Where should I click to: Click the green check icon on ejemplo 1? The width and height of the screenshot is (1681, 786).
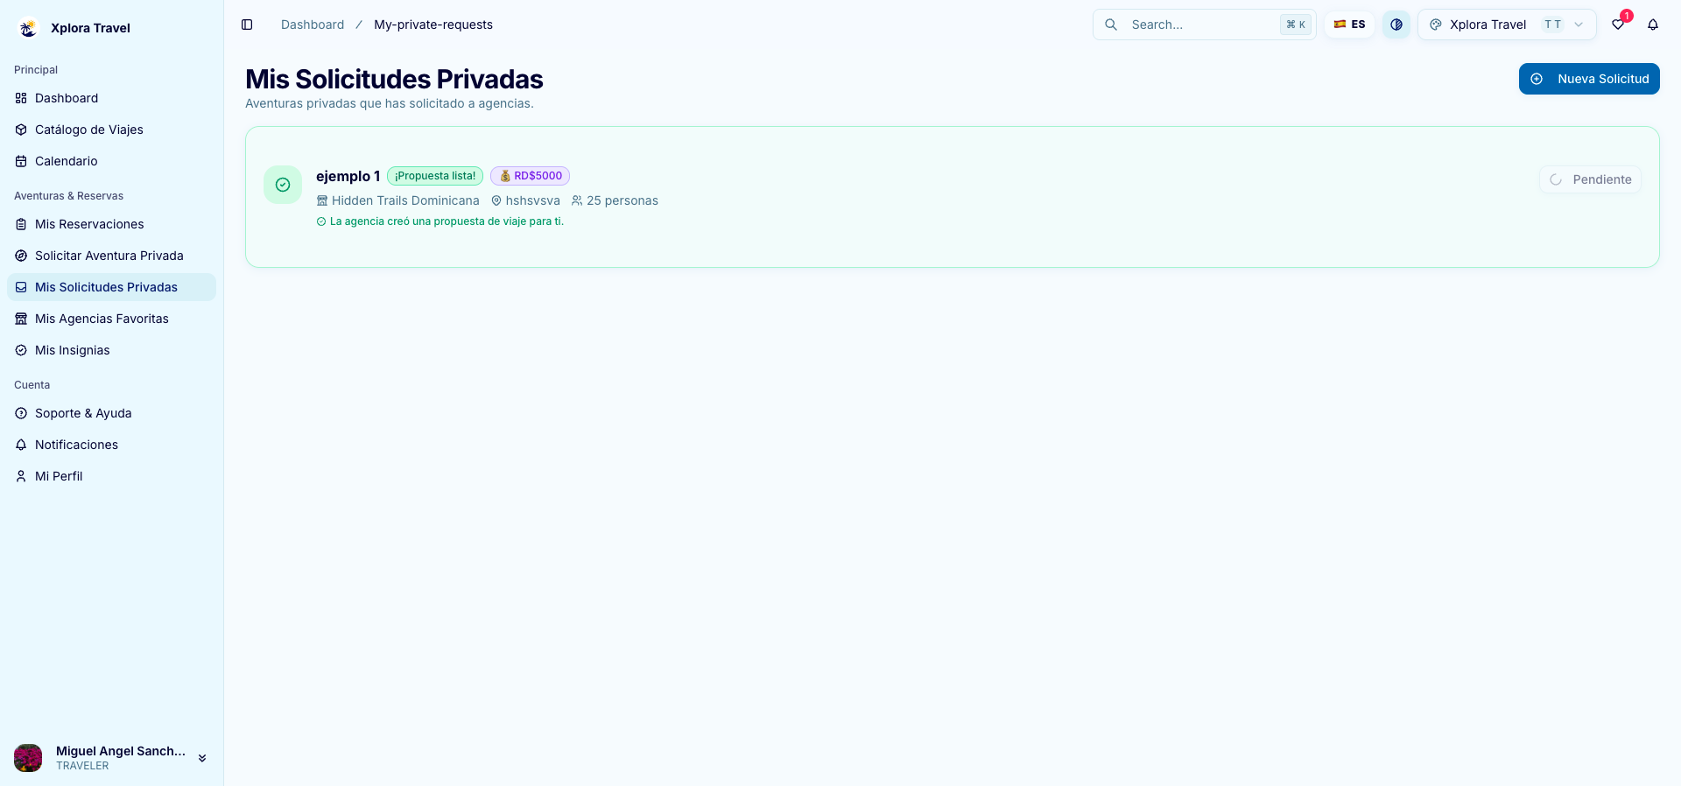(283, 185)
